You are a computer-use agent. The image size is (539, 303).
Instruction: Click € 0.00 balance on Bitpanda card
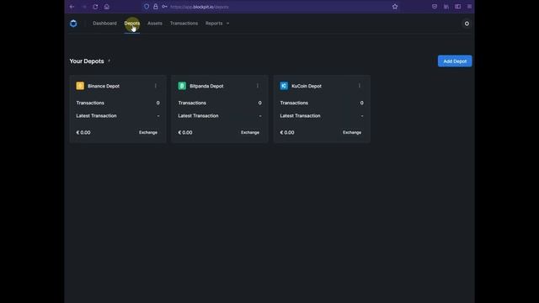185,133
